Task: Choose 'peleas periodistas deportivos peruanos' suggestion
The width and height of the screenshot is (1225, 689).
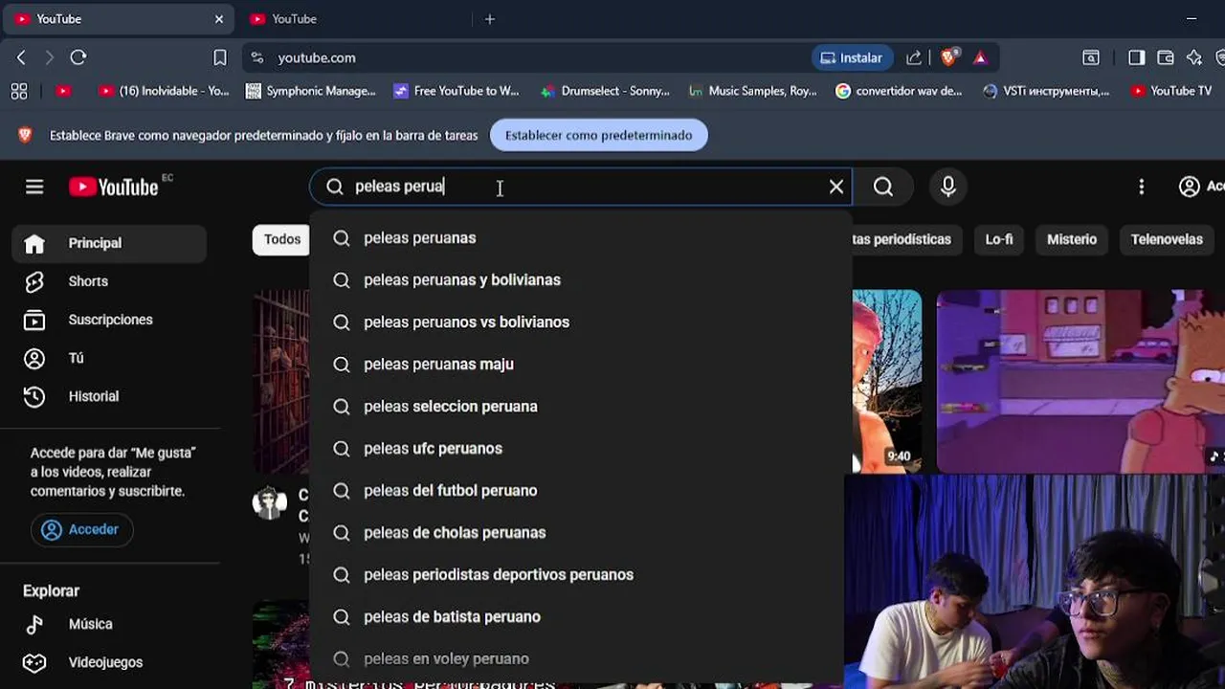Action: [580, 575]
